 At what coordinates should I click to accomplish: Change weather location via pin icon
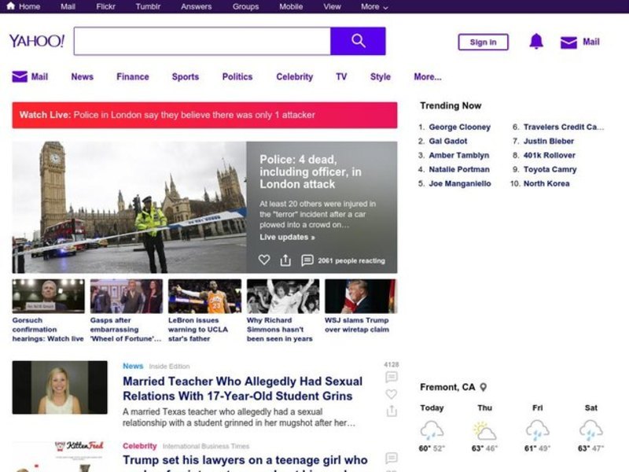click(484, 387)
